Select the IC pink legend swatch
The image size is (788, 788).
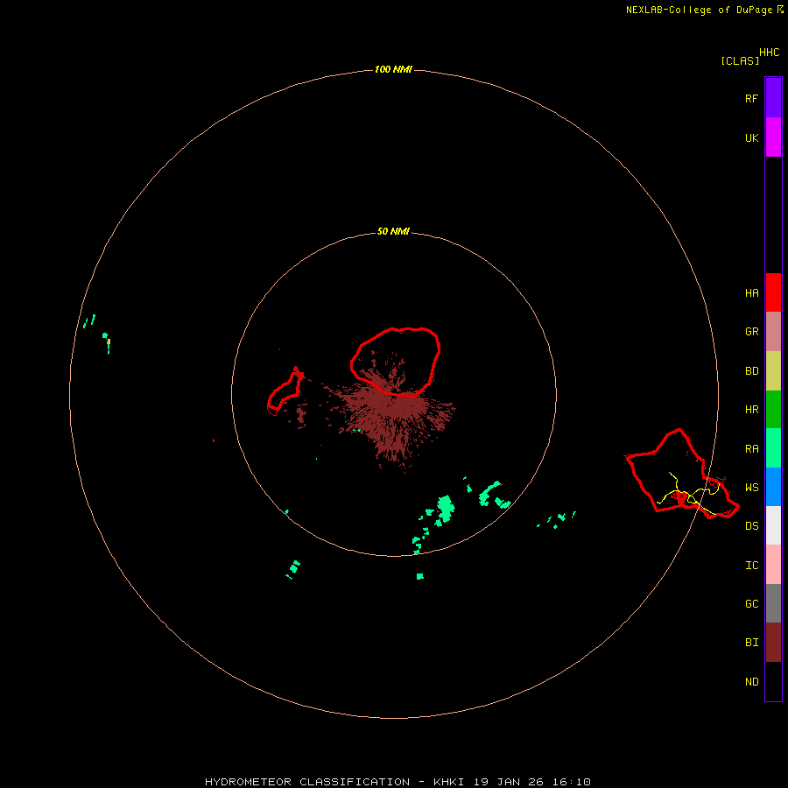click(x=773, y=565)
